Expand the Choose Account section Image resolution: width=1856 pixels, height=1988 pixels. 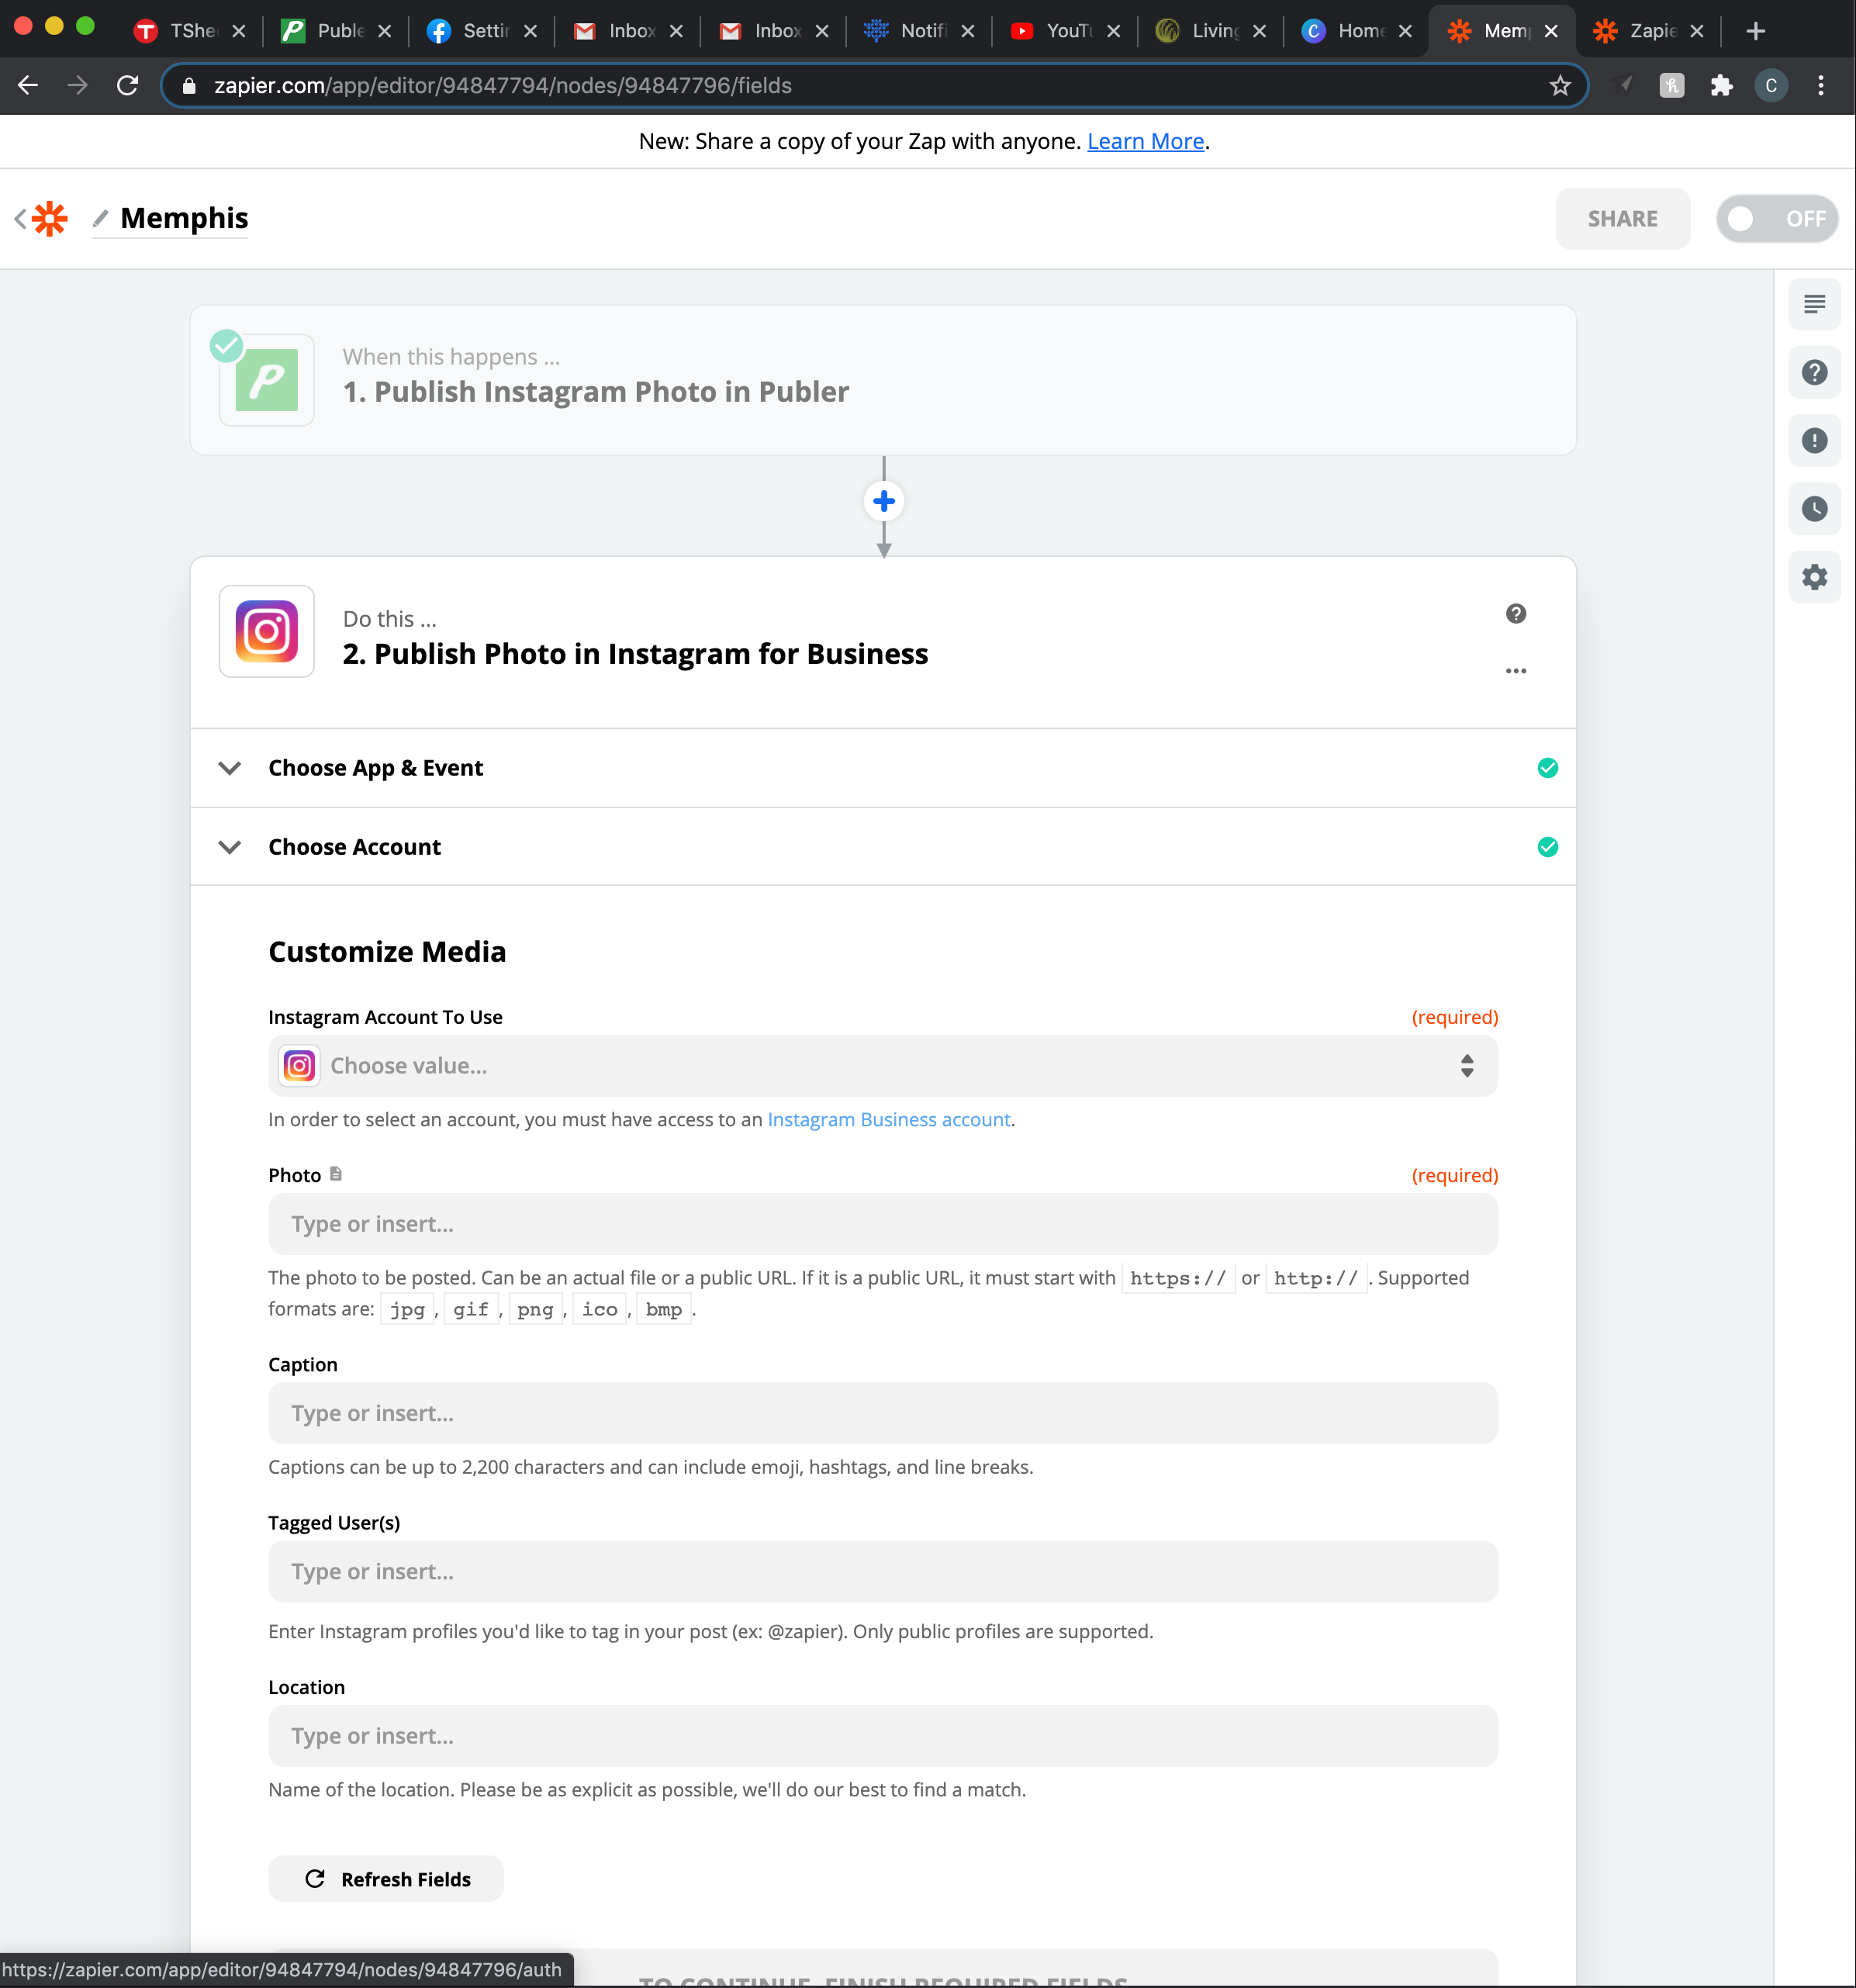(883, 847)
